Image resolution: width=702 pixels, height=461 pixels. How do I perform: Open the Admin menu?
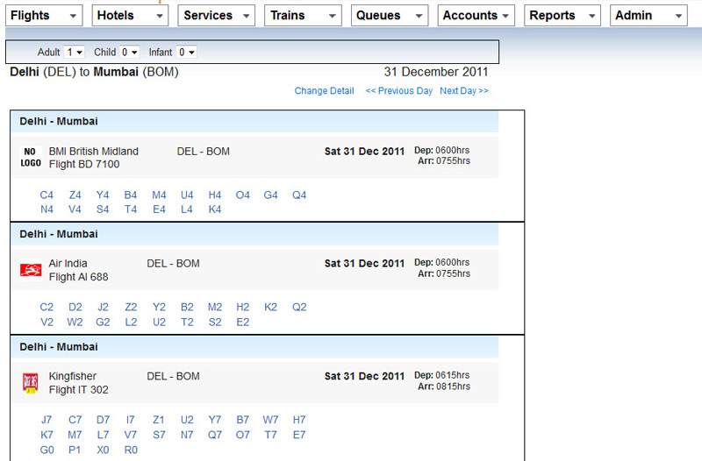point(648,16)
